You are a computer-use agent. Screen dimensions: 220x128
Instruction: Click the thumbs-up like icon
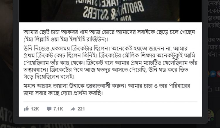tap(26, 109)
